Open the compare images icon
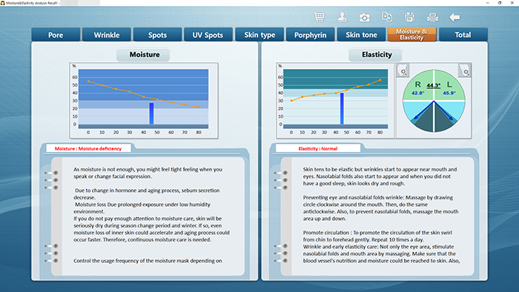The height and width of the screenshot is (292, 519). pos(387,16)
